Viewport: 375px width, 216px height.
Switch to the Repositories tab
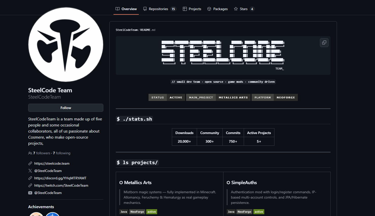(x=160, y=9)
